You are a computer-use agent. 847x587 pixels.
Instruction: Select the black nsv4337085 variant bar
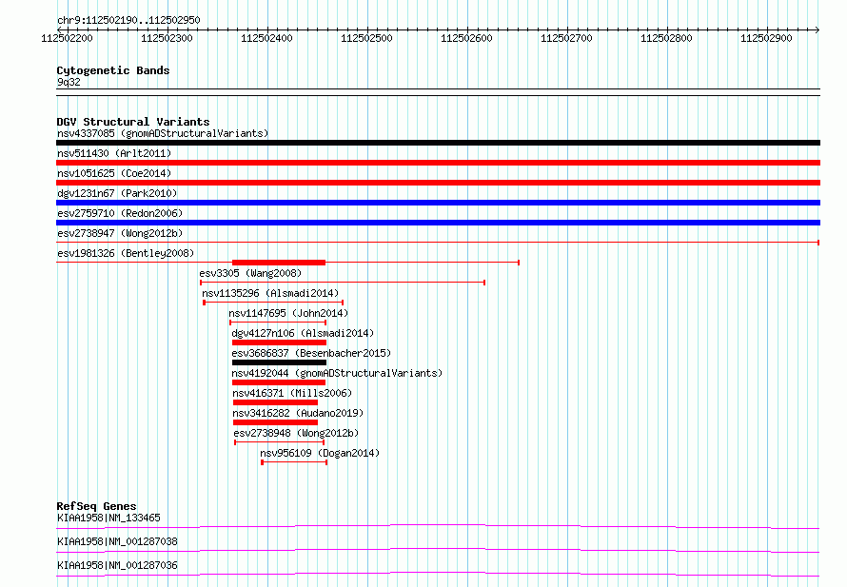438,143
